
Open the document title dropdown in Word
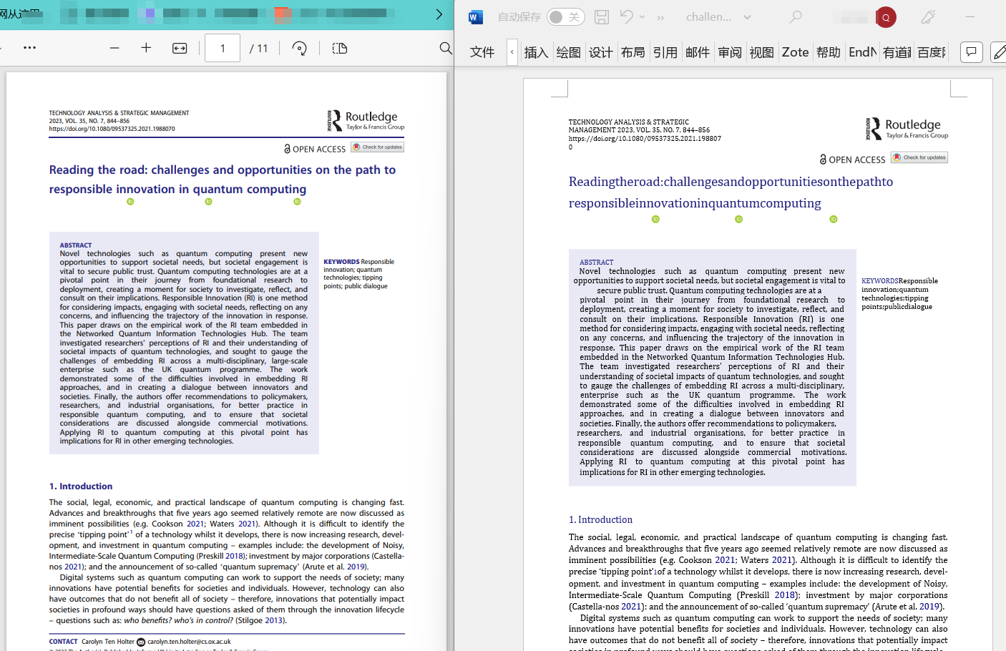coord(747,17)
